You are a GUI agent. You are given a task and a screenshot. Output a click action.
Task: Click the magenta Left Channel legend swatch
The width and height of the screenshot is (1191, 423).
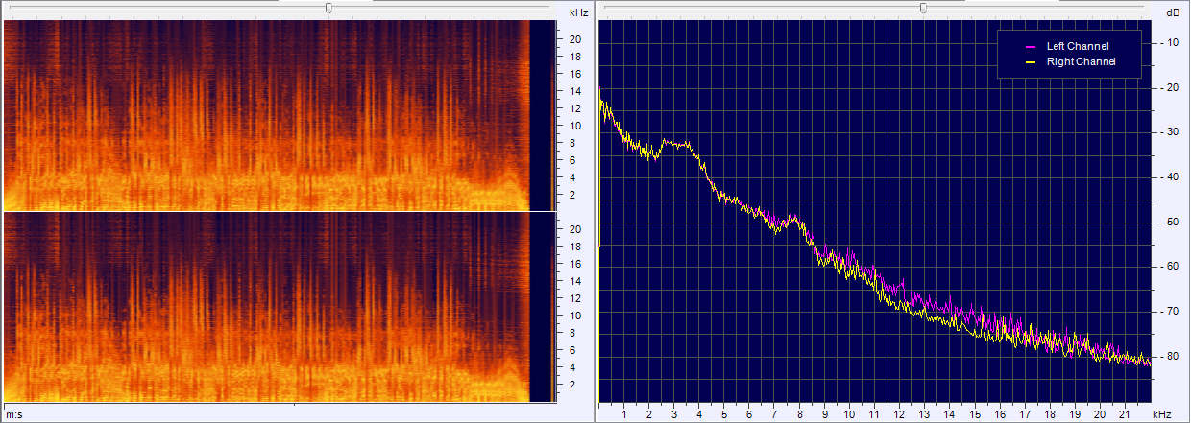coord(1032,46)
